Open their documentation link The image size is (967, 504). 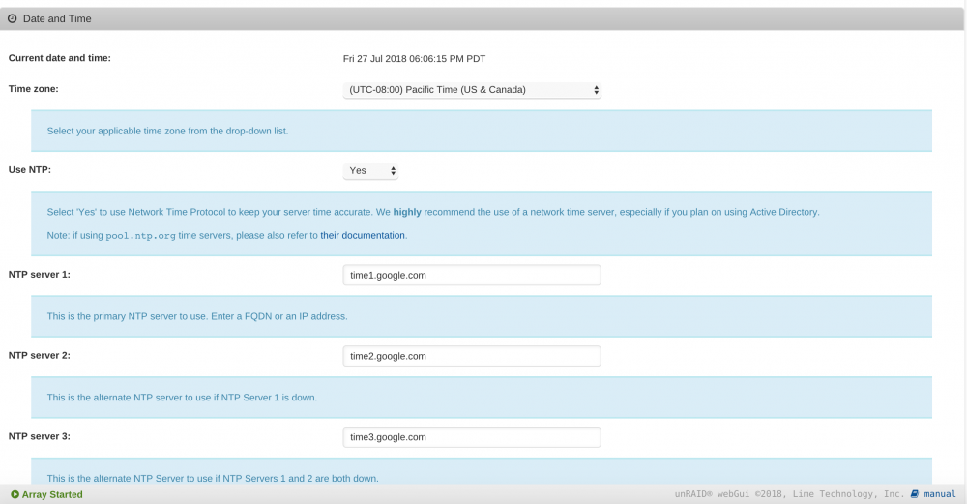tap(363, 235)
